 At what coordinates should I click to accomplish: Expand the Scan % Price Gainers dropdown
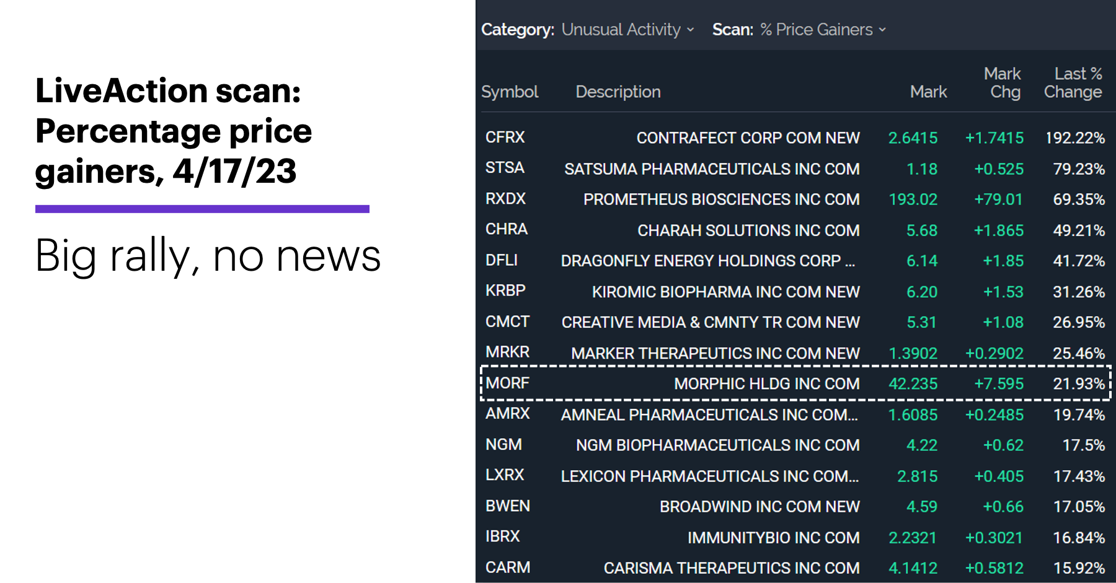coord(823,30)
